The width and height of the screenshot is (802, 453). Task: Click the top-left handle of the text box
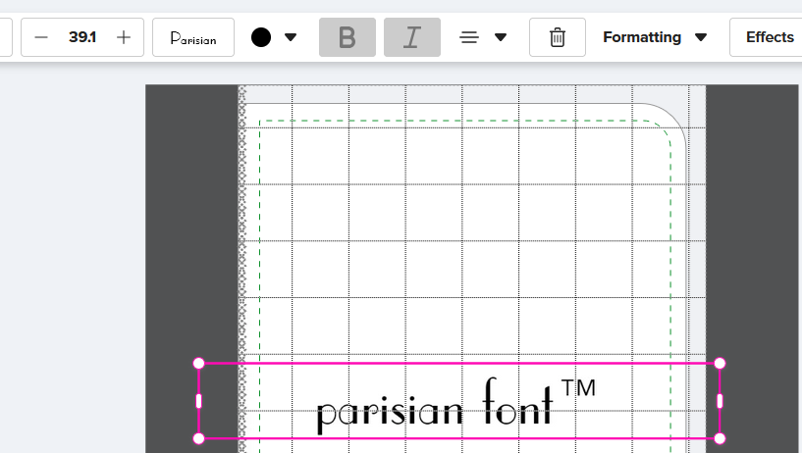point(199,363)
